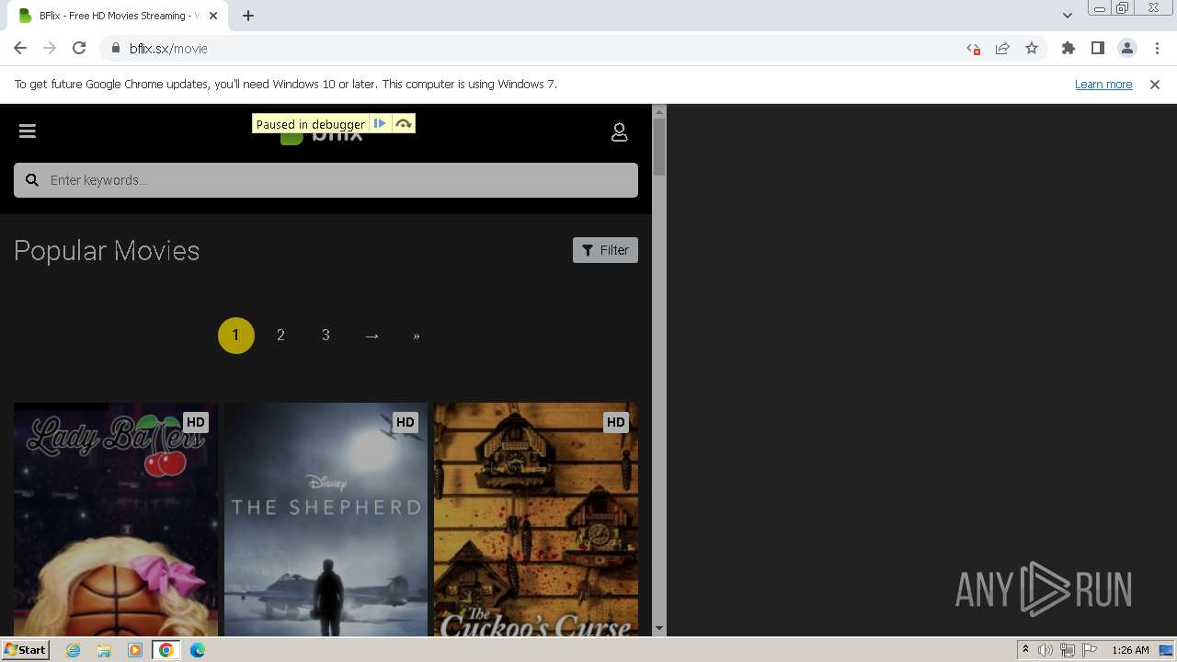Screen dimensions: 1177x662
Task: Focus the Enter keywords search field
Action: [326, 180]
